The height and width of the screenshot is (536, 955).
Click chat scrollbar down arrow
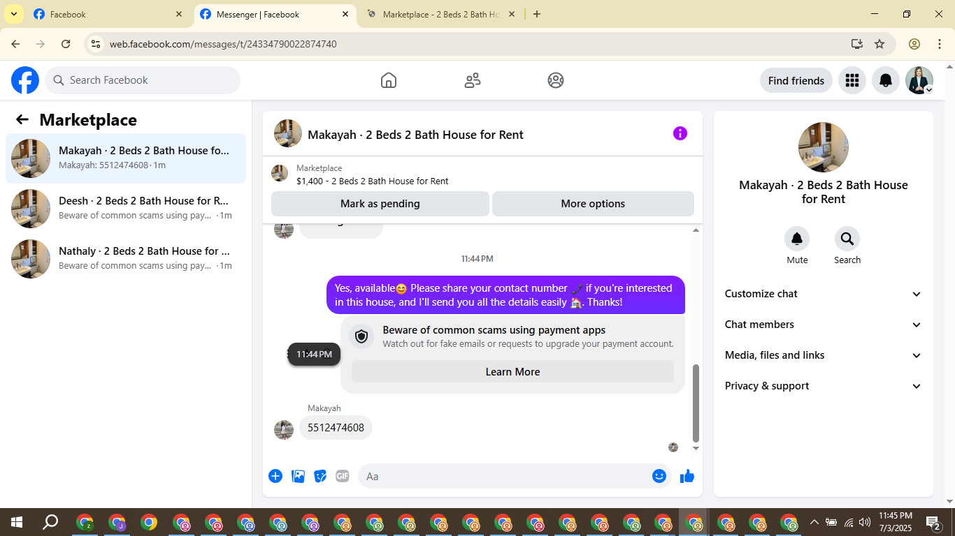(x=696, y=449)
